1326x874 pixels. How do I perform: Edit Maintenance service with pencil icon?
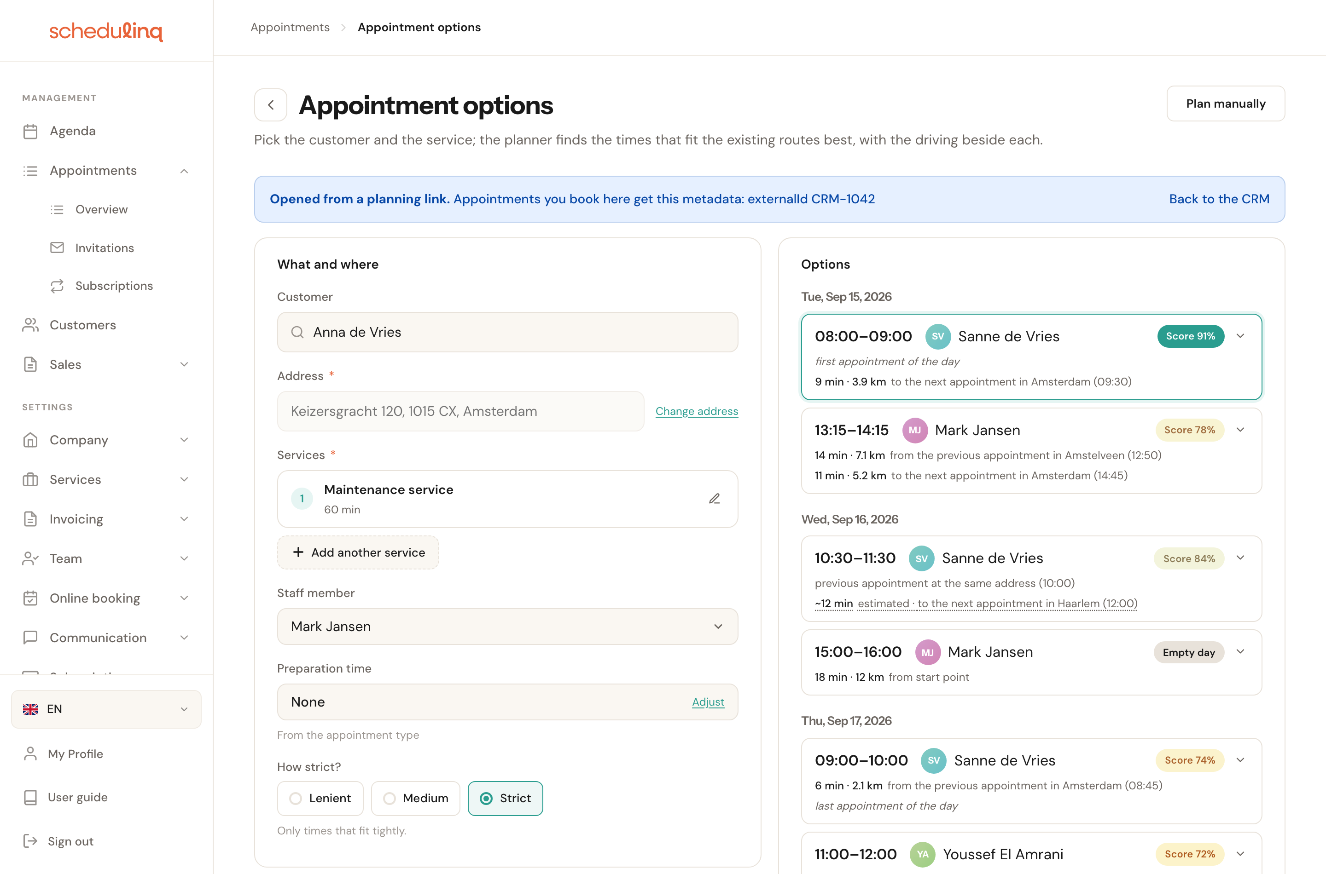[x=715, y=499]
